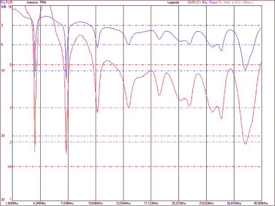Select the Phase legend label
The height and width of the screenshot is (206, 275).
click(x=213, y=2)
